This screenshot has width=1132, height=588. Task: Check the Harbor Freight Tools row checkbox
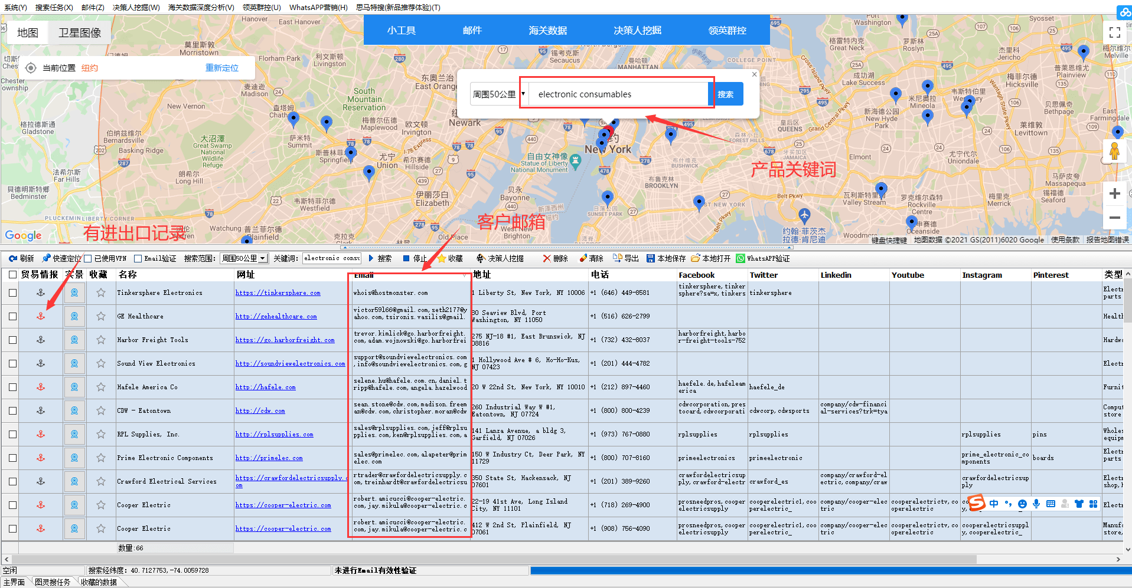click(x=12, y=340)
